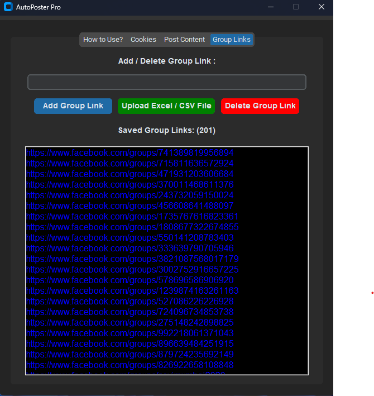This screenshot has width=374, height=396.
Task: Click group link ending 879724235692149
Action: coord(130,354)
